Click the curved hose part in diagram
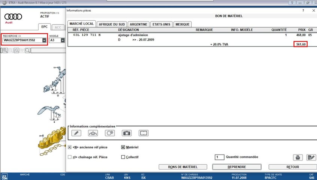Image resolution: width=317 pixels, height=180 pixels. tap(49, 109)
